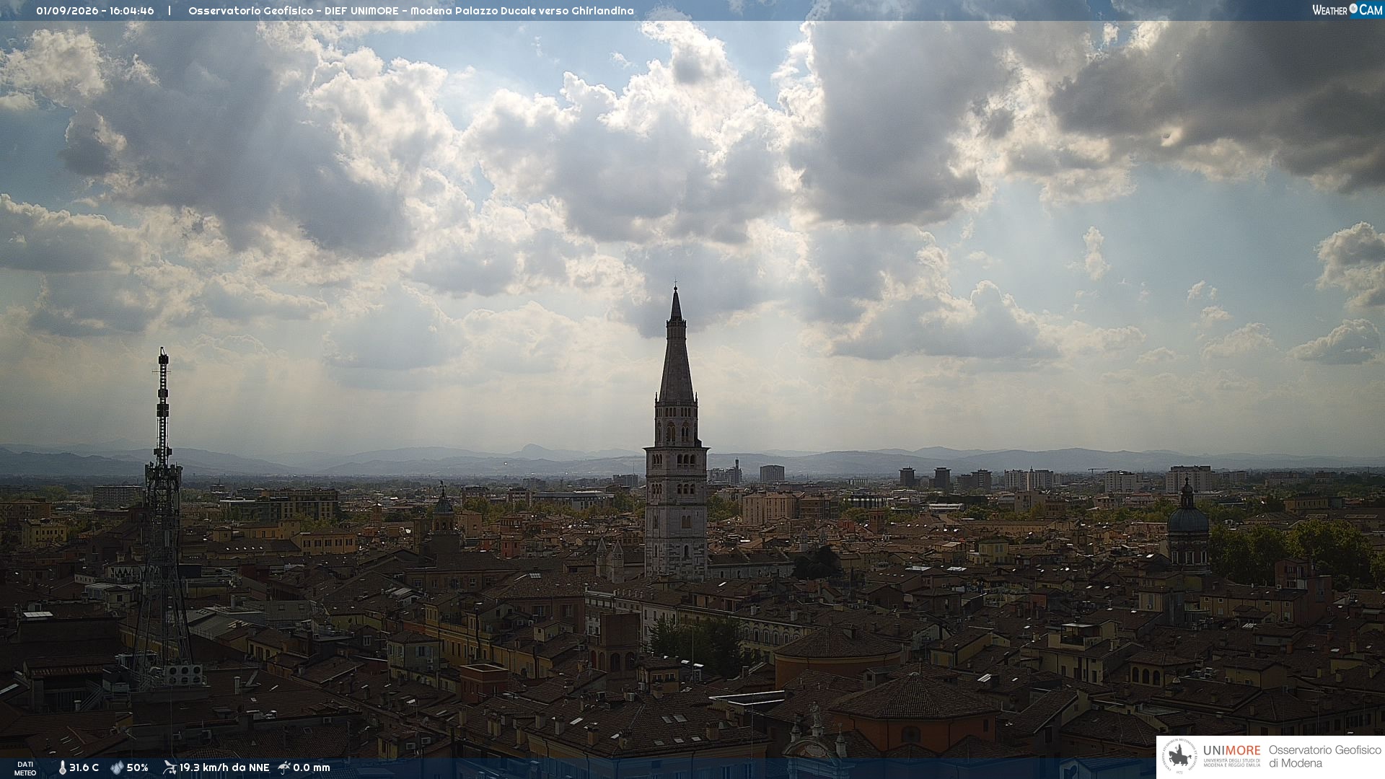Click the 0.0 mm rainfall value

312,767
